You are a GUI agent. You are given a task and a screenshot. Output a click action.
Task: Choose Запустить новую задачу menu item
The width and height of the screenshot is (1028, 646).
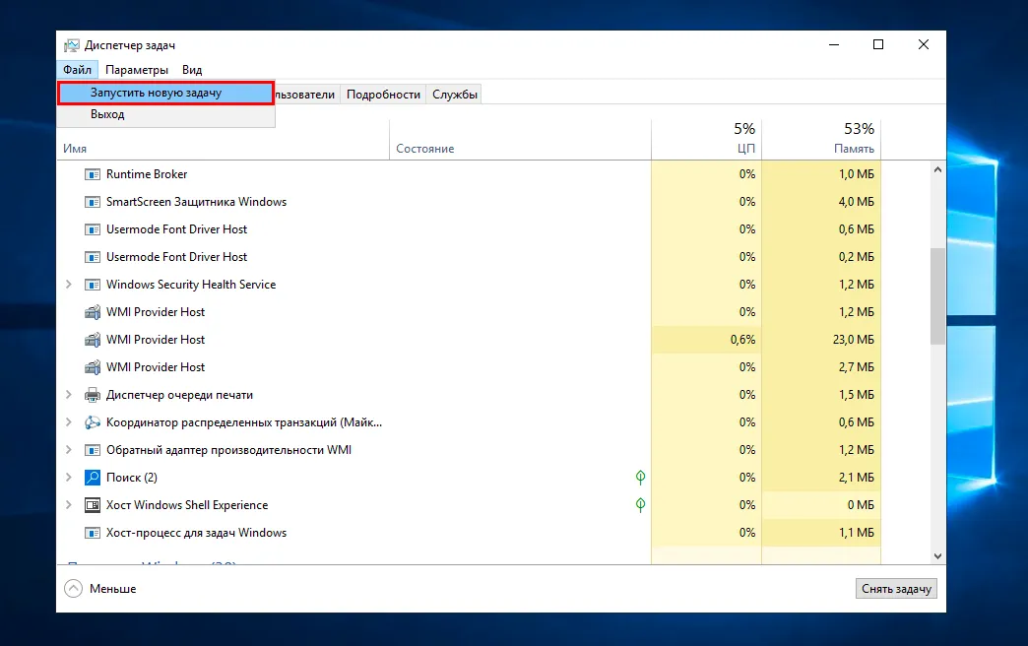[x=164, y=93]
